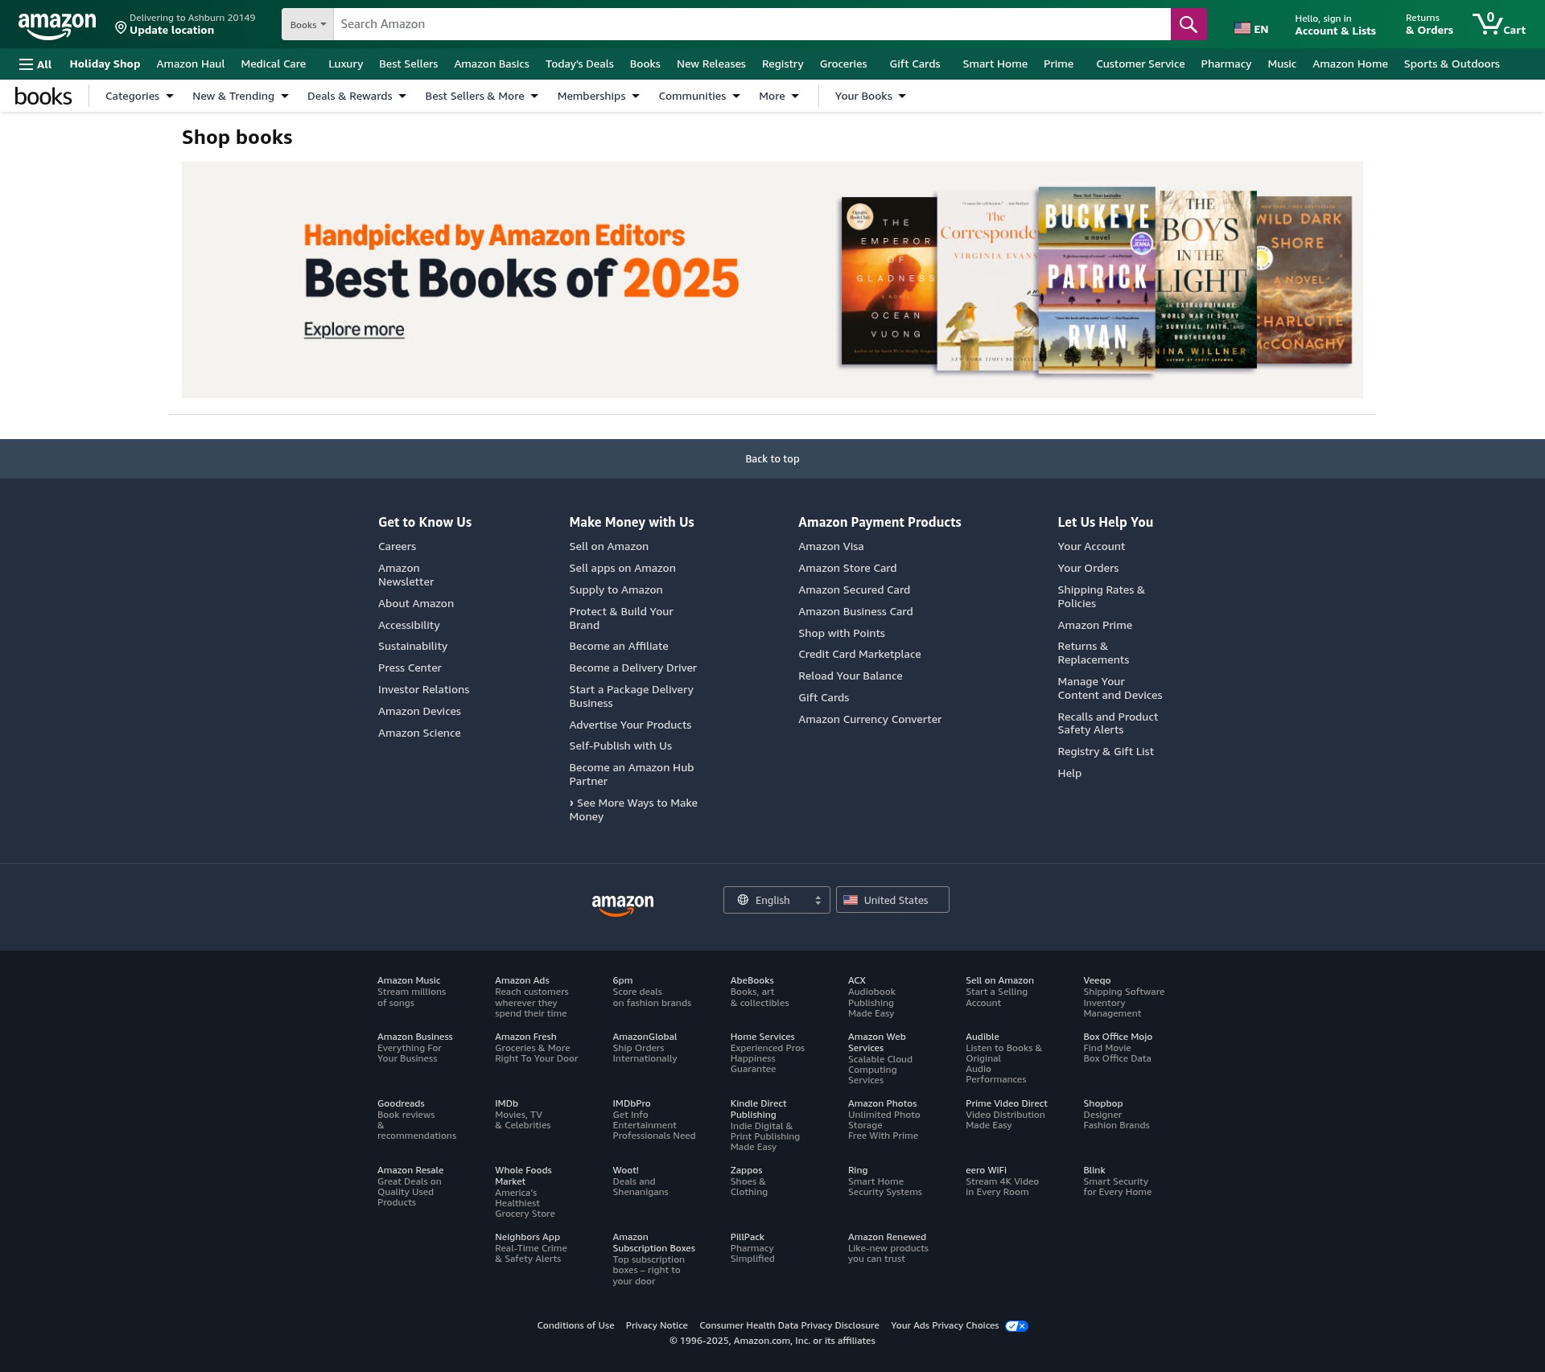Click the location pin Update location
This screenshot has width=1545, height=1372.
185,24
